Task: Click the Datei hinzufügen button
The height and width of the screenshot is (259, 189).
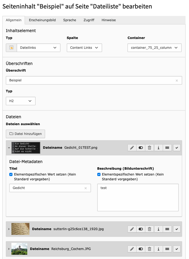Action: [x=25, y=134]
